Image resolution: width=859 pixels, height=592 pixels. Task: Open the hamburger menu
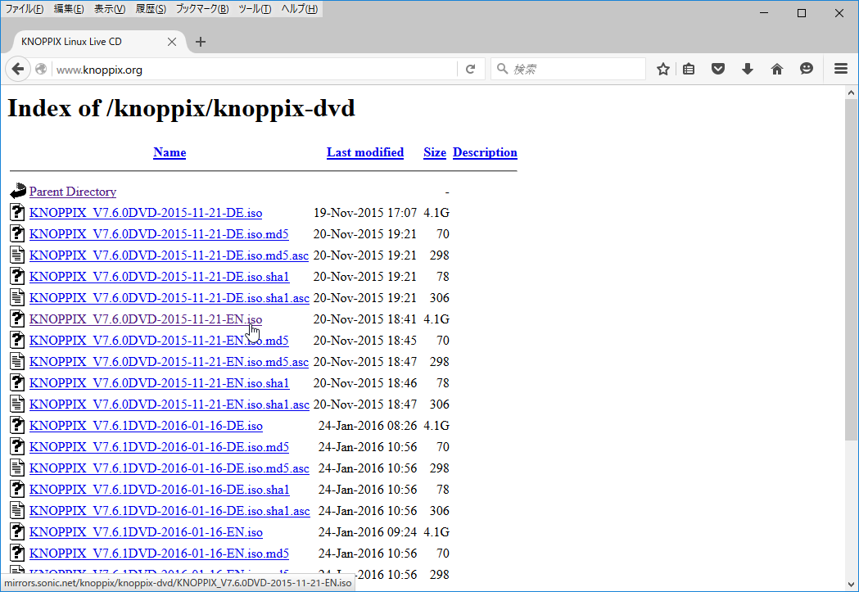click(841, 69)
